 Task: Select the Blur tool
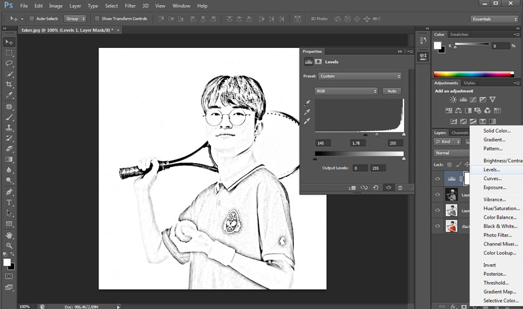(9, 170)
